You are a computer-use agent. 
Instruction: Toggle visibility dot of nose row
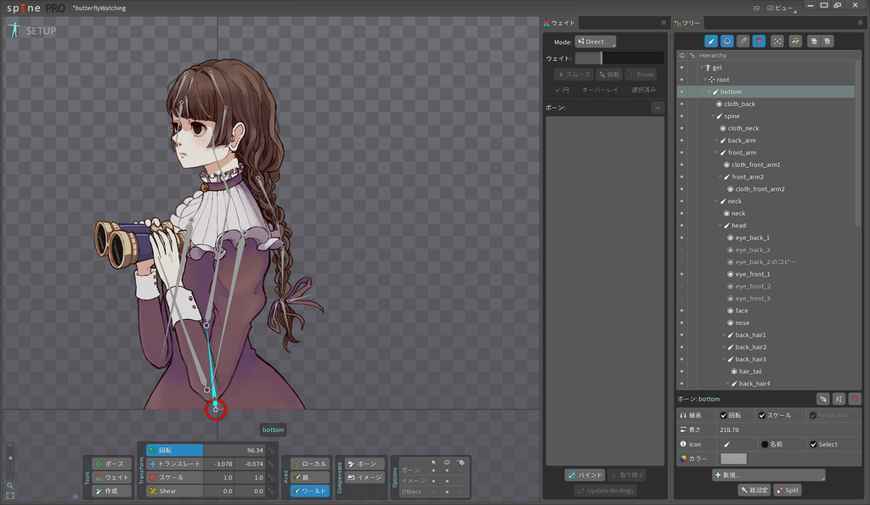pyautogui.click(x=682, y=323)
